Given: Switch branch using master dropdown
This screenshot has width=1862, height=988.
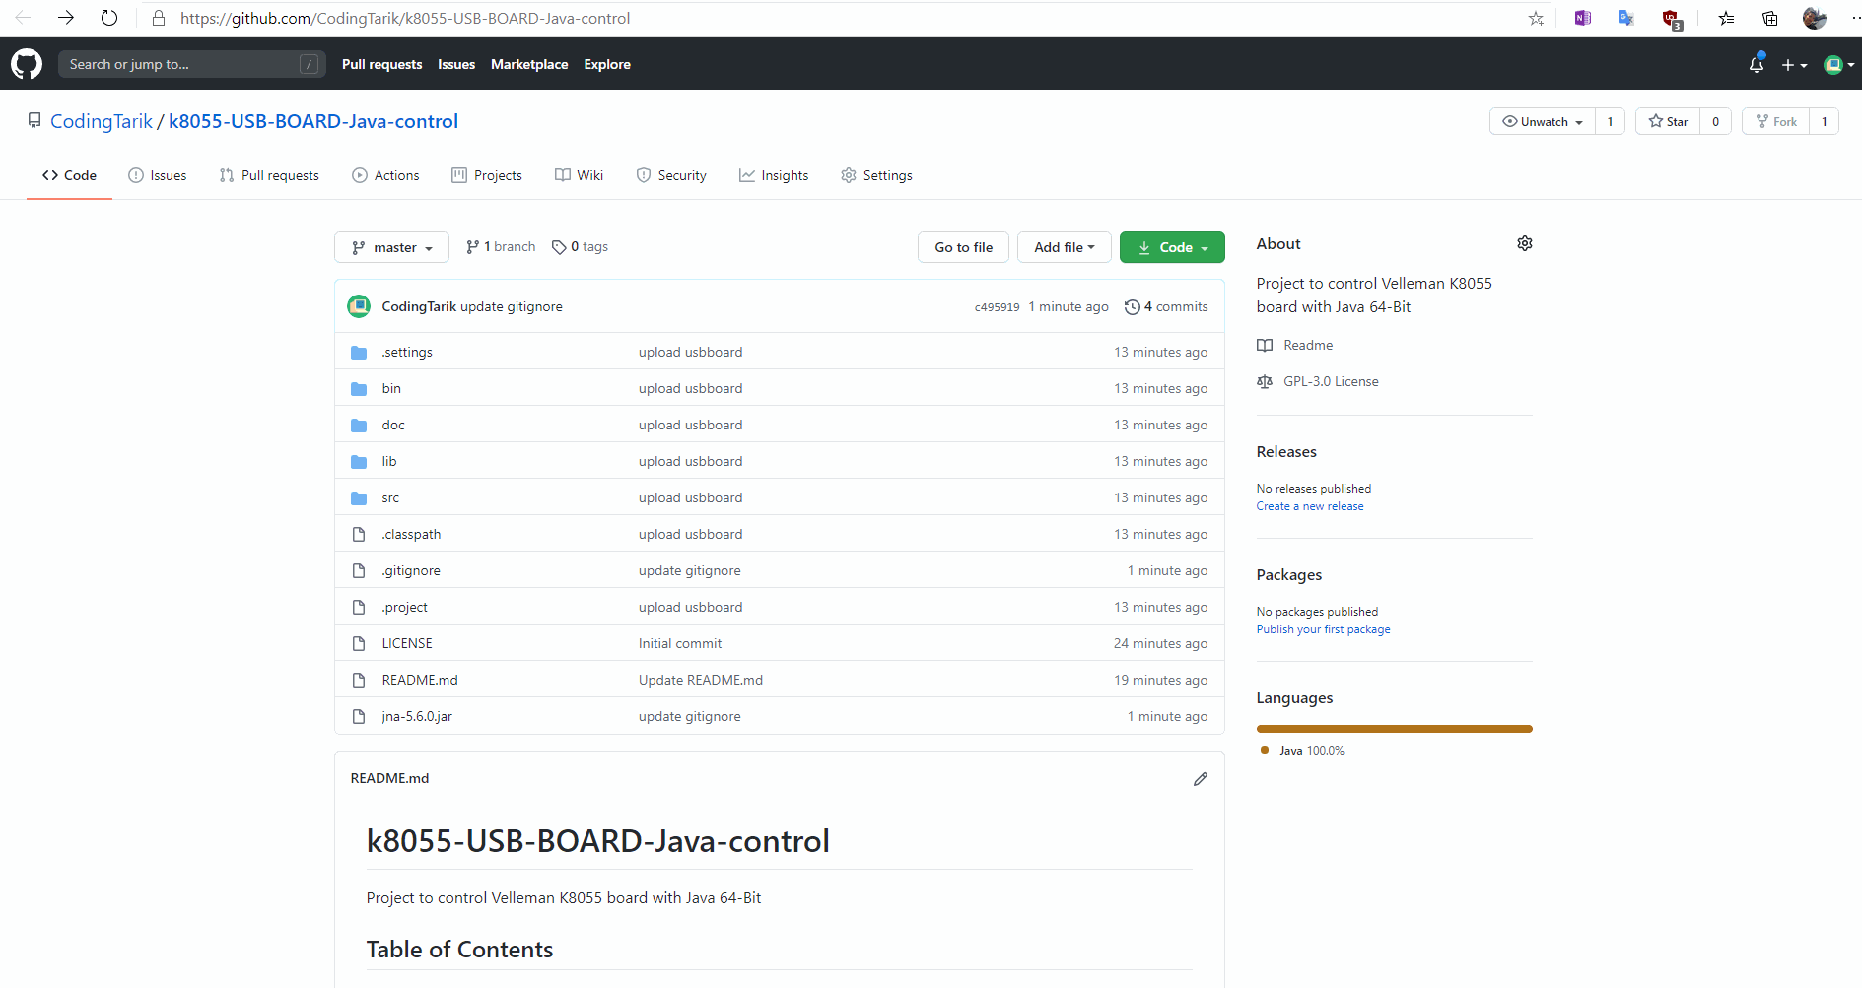Looking at the screenshot, I should tap(391, 247).
